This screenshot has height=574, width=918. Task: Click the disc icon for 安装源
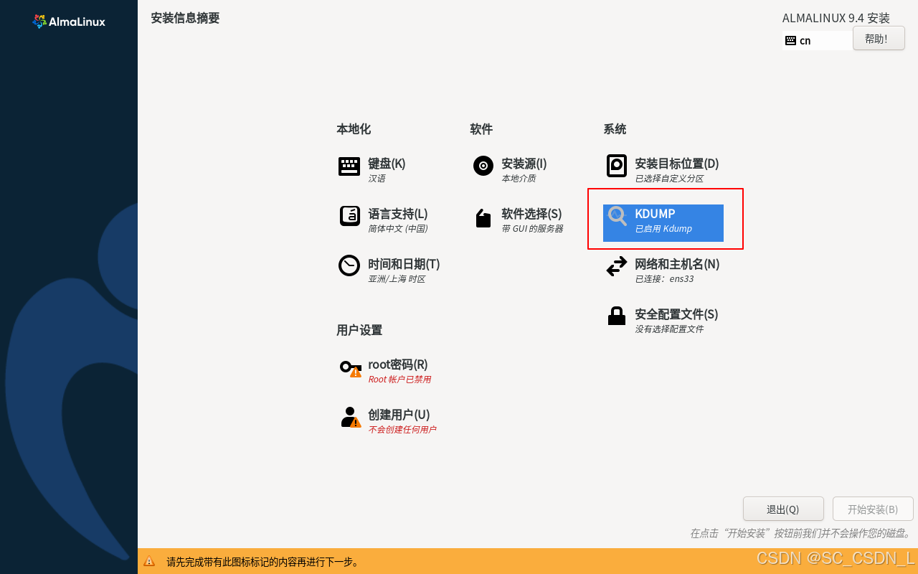pos(483,166)
